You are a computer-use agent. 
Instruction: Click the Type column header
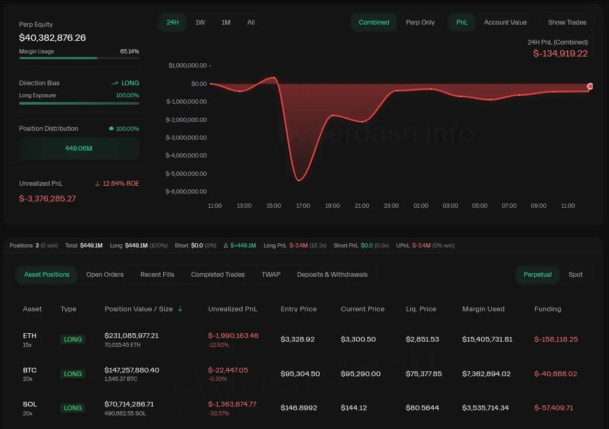pos(69,309)
